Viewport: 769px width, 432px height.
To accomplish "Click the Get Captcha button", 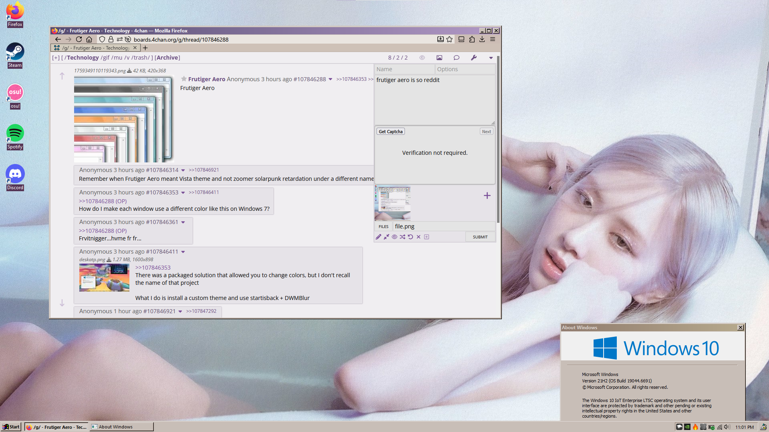I will (391, 132).
